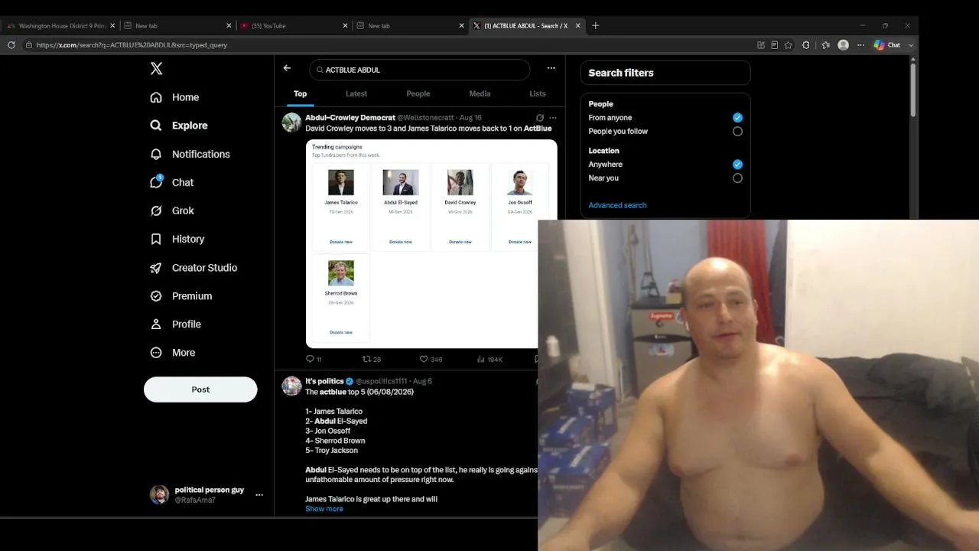Select the Anywhere location radio button
The width and height of the screenshot is (979, 551).
click(737, 165)
